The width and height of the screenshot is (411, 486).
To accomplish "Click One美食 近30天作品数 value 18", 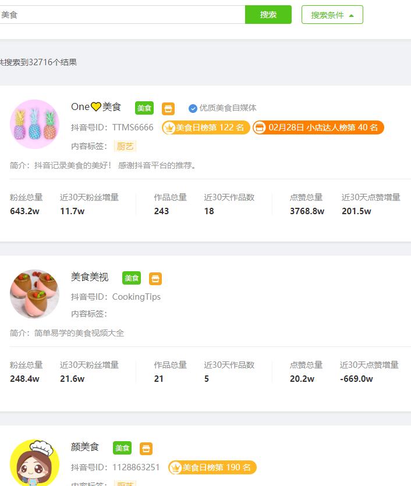I will click(x=209, y=211).
